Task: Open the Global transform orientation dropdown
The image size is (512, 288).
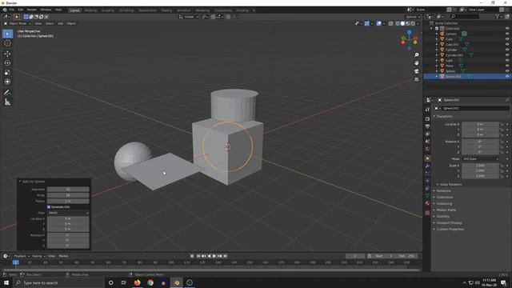Action: click(x=189, y=17)
